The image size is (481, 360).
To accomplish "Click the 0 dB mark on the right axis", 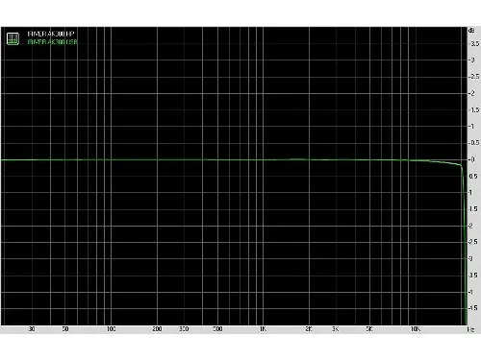I will click(471, 159).
